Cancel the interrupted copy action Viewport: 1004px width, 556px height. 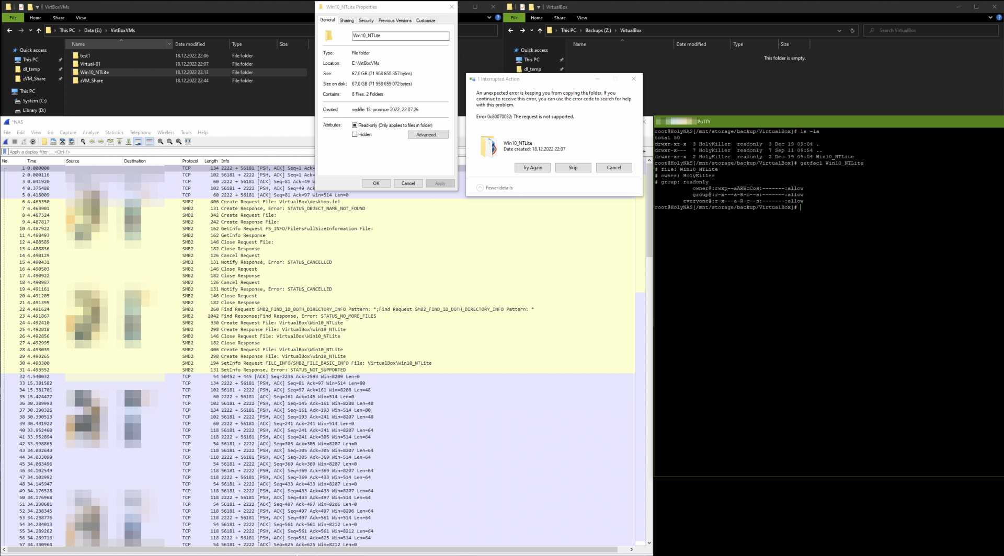pyautogui.click(x=614, y=168)
